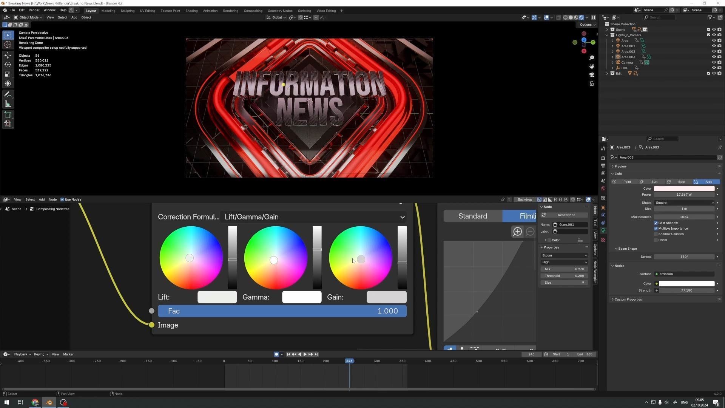Expand the Custom Properties panel
The image size is (725, 408).
tap(628, 299)
